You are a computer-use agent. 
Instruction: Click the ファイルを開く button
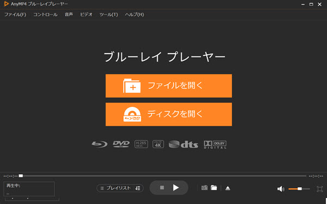click(x=169, y=86)
